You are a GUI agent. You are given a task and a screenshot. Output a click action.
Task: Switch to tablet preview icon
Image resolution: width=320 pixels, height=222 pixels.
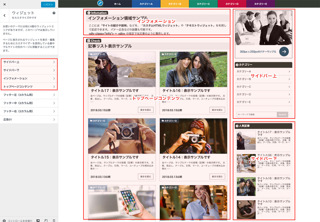point(46,220)
